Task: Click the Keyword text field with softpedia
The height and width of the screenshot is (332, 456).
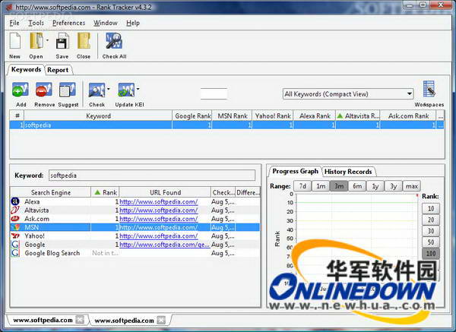Action: click(152, 175)
